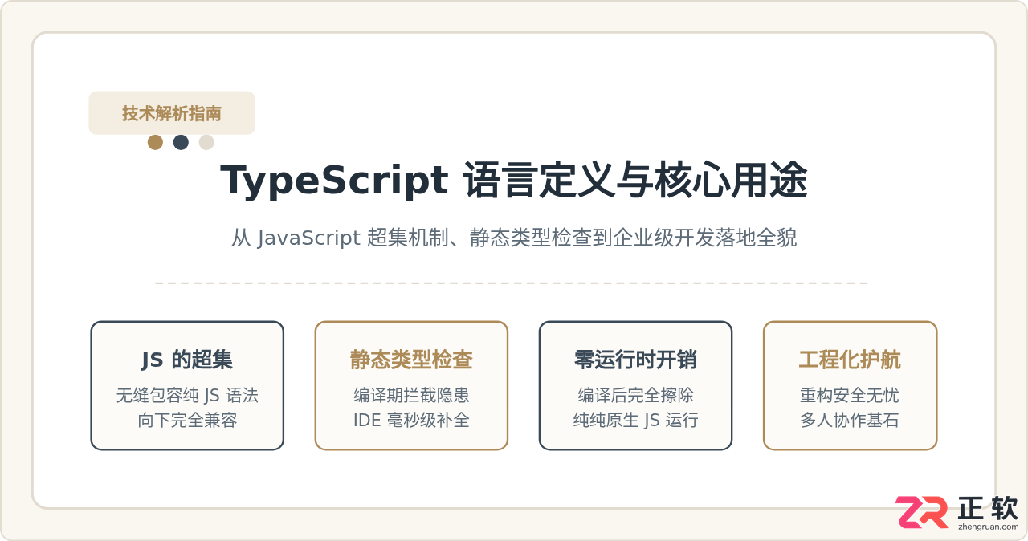
Task: Click the text IDE 毫秒级补全
Action: [411, 421]
